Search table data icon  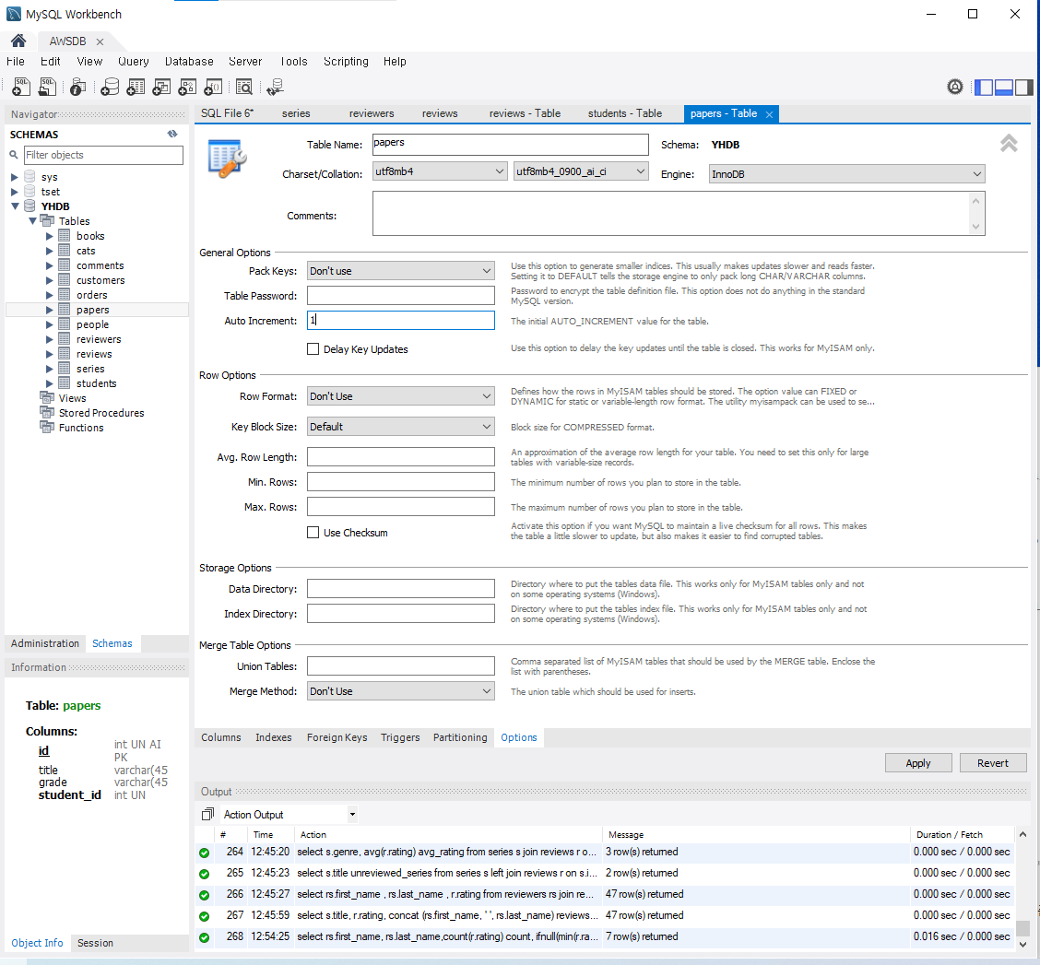click(x=244, y=87)
